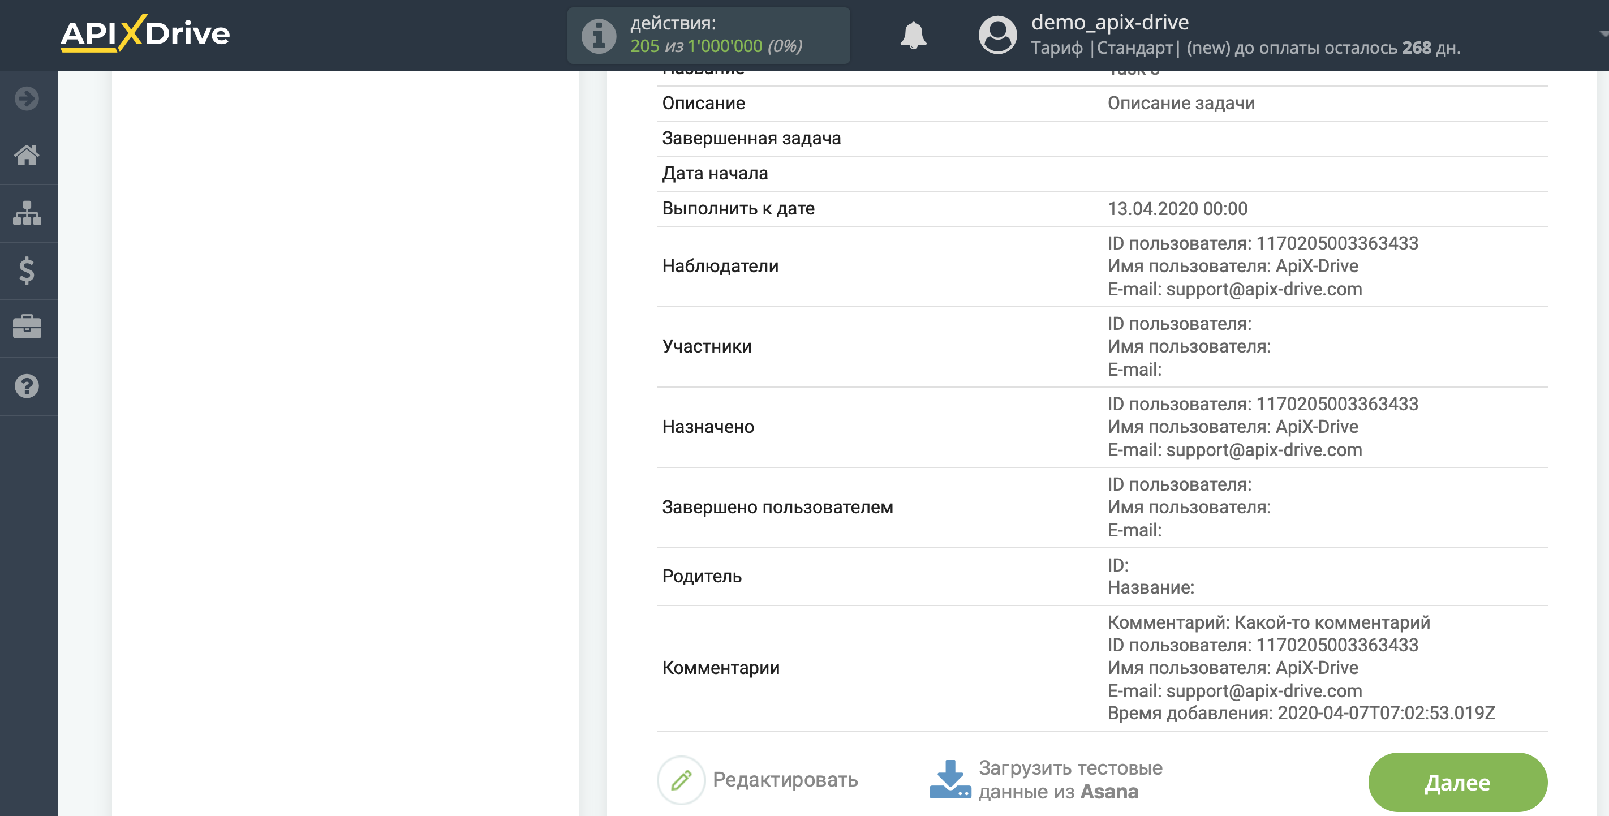
Task: Select Название: text in Родитель row
Action: point(1151,587)
